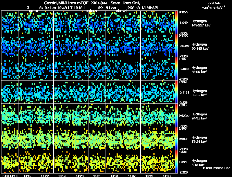
Task: Click the color scale value "0.8449"
Action: click(x=184, y=46)
